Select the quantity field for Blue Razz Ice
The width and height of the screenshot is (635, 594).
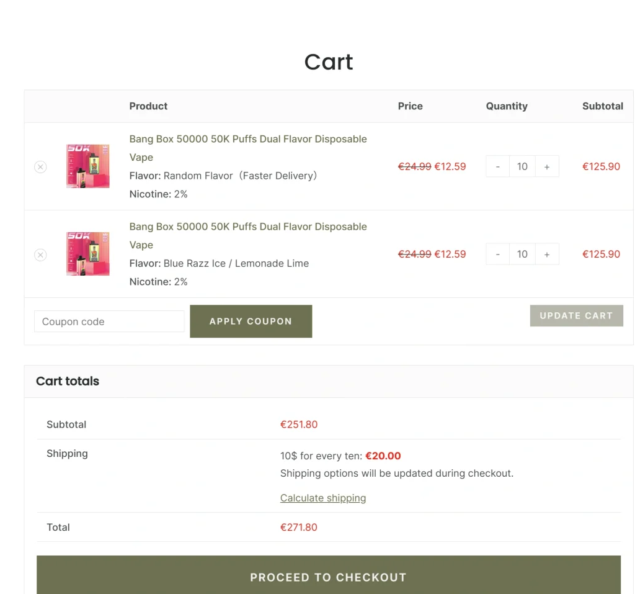[522, 254]
